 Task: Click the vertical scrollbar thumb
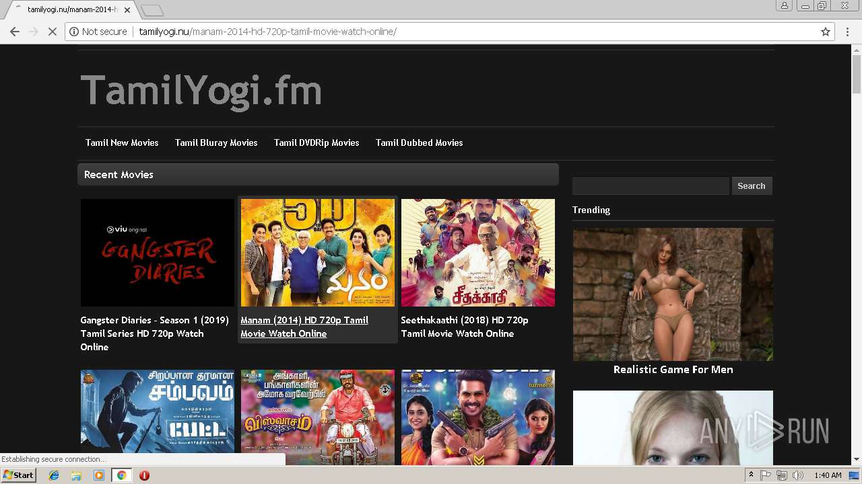click(x=857, y=75)
